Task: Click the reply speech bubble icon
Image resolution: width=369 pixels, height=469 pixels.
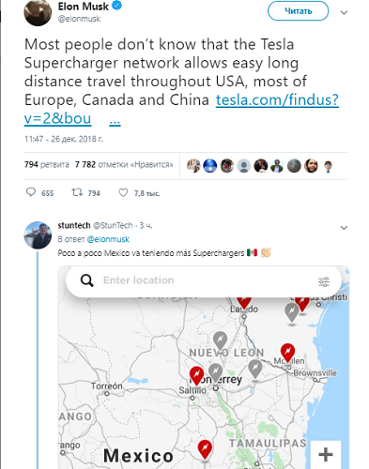Action: pos(31,192)
